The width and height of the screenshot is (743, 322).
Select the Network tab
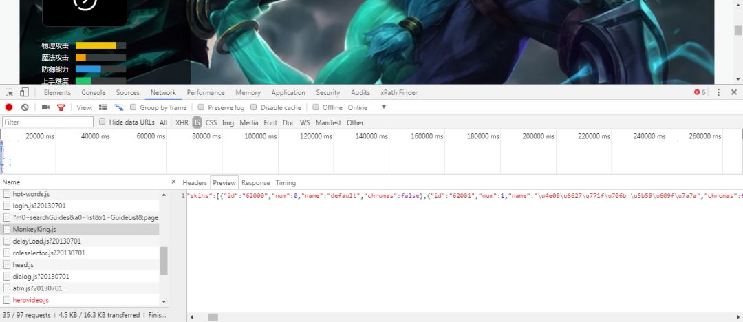[x=163, y=92]
